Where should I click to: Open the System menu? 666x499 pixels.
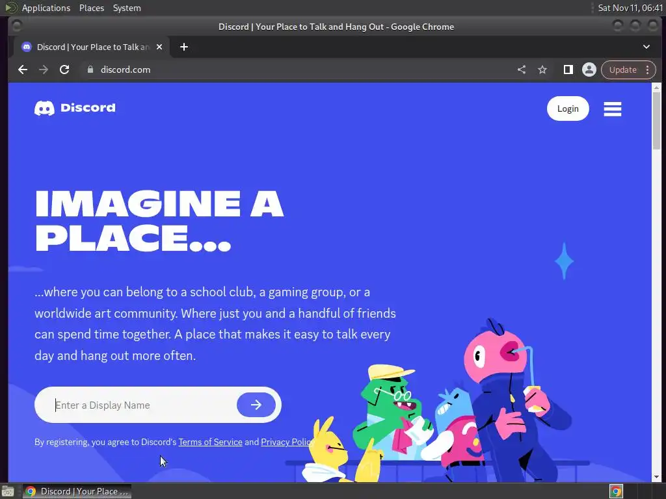point(127,8)
